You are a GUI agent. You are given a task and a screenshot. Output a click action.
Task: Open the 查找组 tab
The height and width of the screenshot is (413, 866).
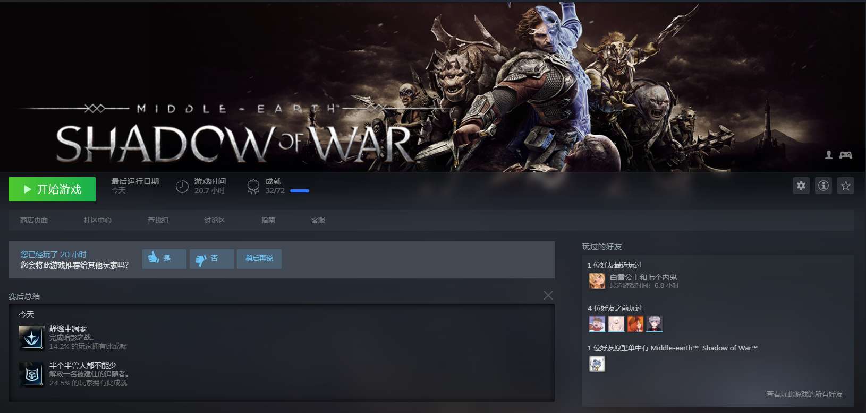point(158,220)
